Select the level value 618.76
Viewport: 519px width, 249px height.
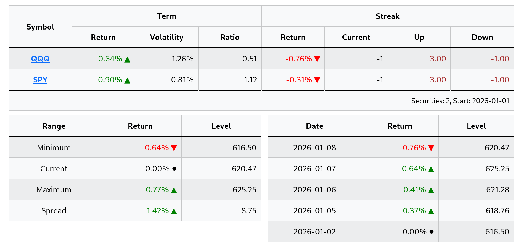[x=497, y=210]
